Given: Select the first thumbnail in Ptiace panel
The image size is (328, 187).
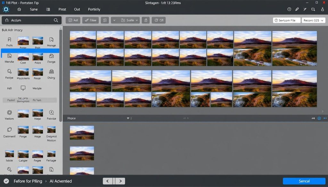Looking at the screenshot, I should coord(82,132).
